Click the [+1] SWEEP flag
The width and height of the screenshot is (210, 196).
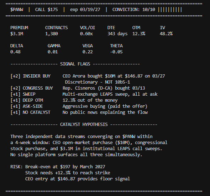tap(23, 94)
